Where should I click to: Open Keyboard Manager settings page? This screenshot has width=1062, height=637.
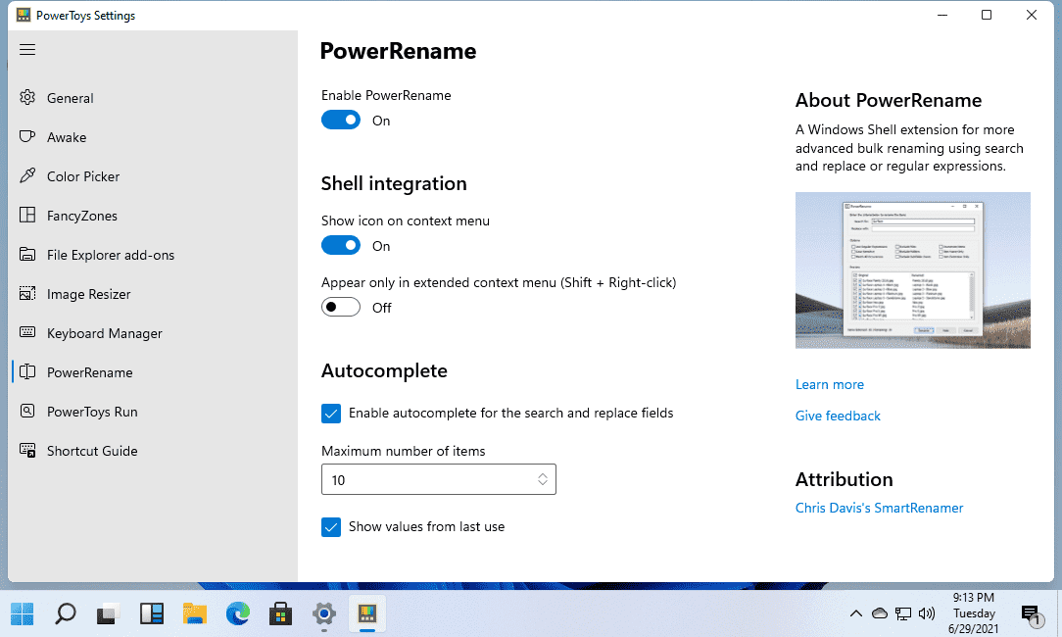tap(104, 333)
